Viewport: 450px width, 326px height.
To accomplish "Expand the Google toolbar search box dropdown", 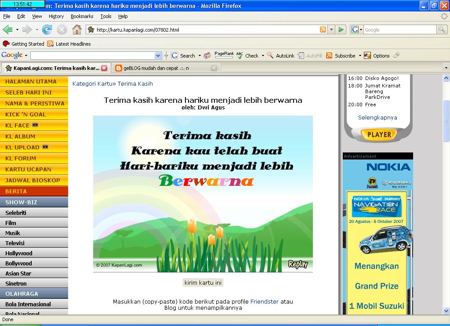I will click(x=158, y=55).
